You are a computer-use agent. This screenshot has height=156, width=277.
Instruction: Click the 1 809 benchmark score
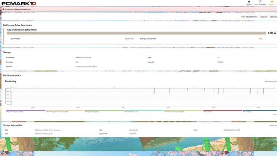pyautogui.click(x=271, y=33)
